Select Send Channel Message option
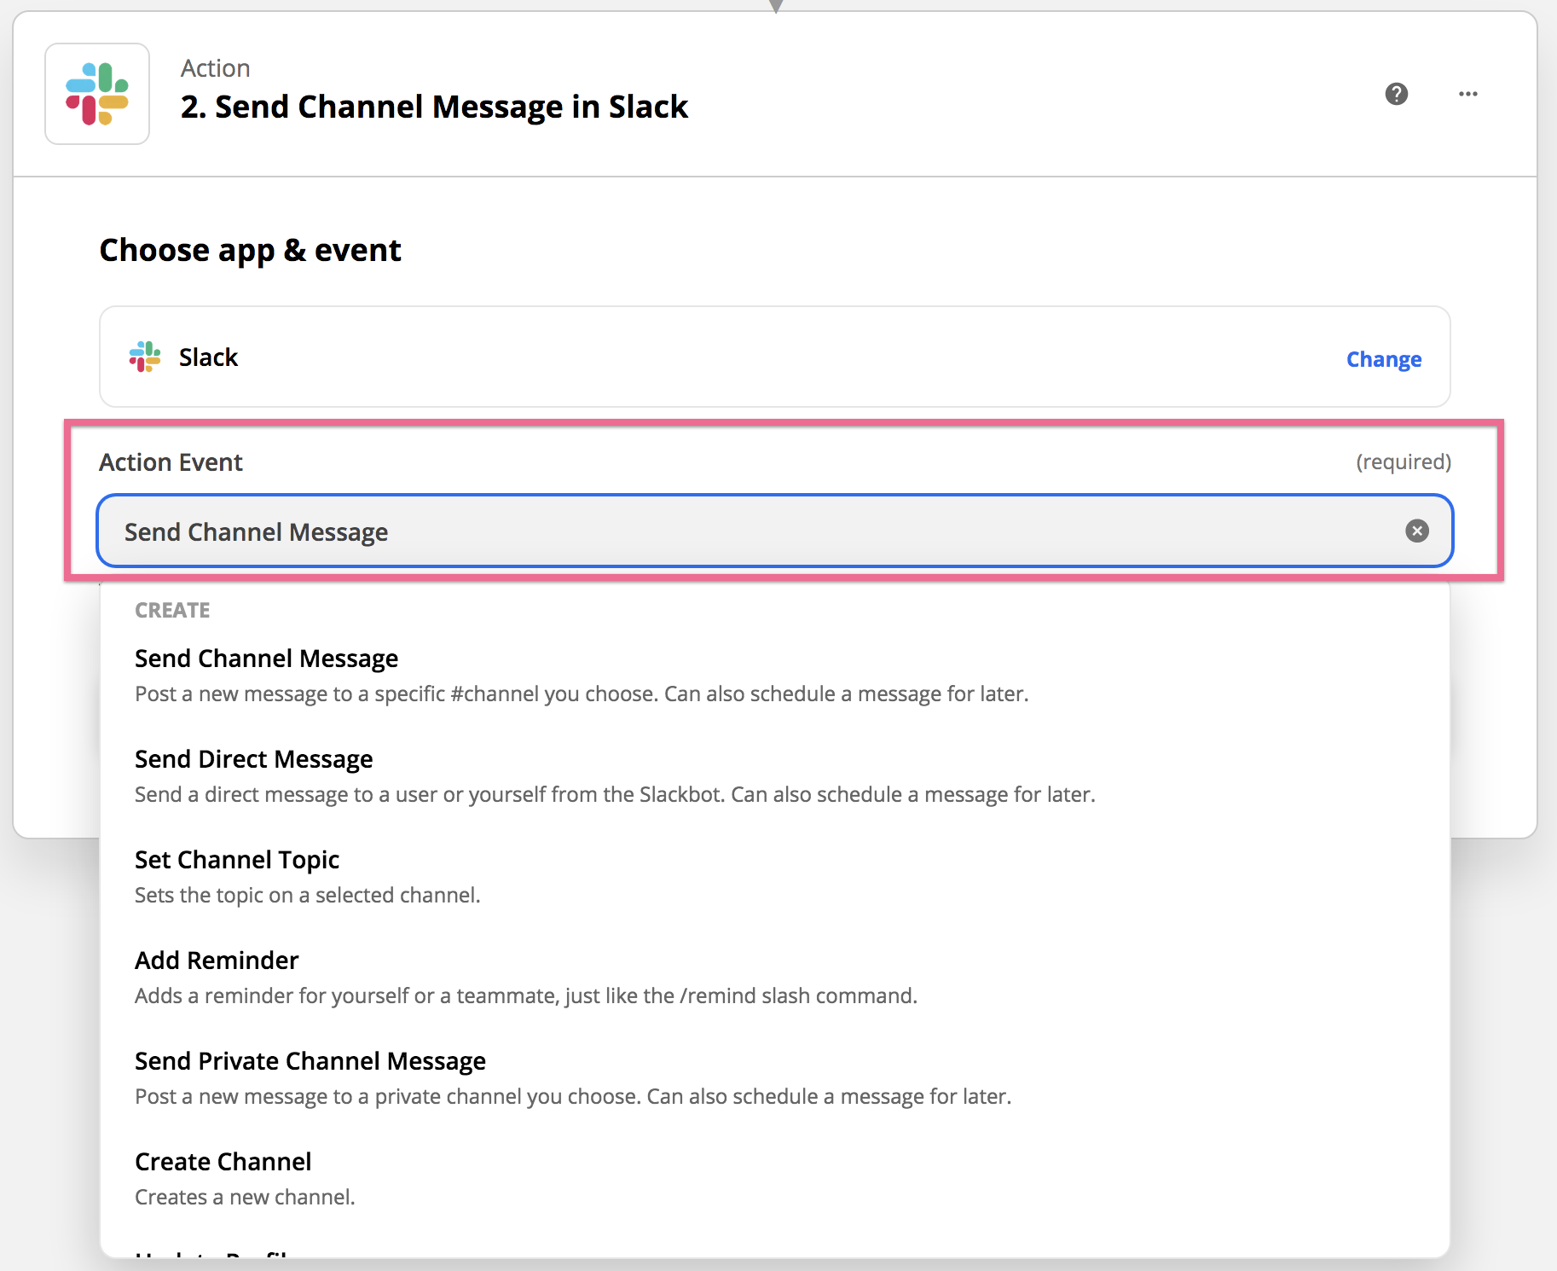The width and height of the screenshot is (1557, 1271). (x=774, y=675)
